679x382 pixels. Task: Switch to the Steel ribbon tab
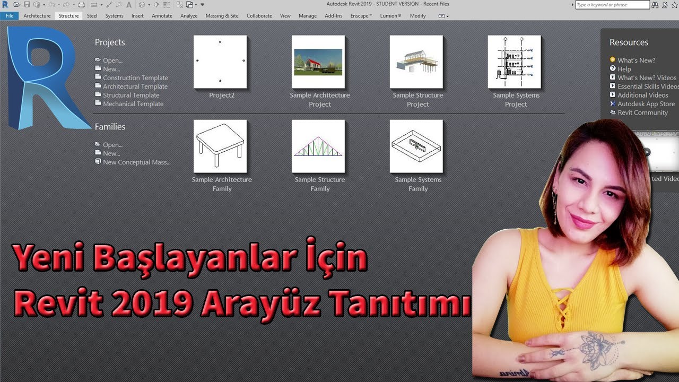click(92, 16)
